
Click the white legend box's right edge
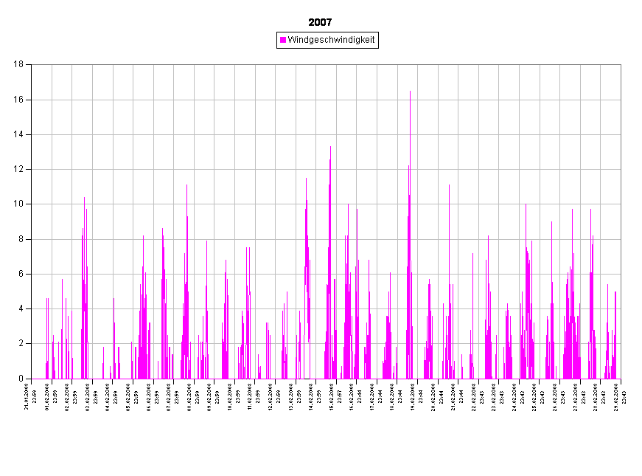377,40
